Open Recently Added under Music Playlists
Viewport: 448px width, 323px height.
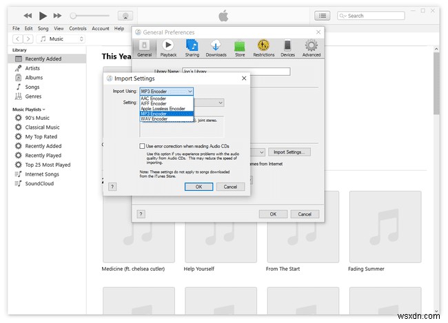tap(47, 146)
